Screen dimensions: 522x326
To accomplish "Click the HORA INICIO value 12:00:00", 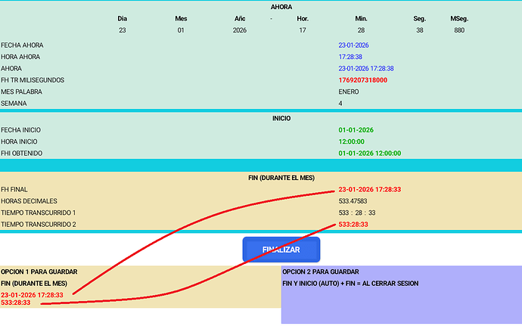I will [351, 142].
